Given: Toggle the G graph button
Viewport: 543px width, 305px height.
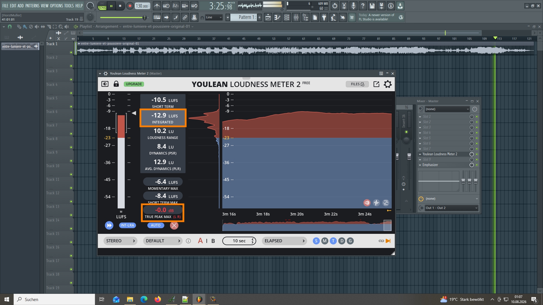Looking at the screenshot, I should [x=350, y=241].
